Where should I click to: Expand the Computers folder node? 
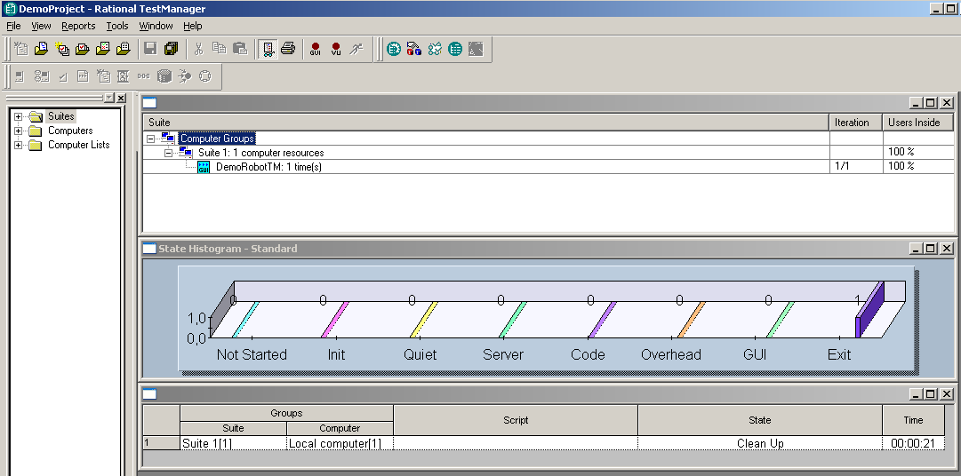18,131
